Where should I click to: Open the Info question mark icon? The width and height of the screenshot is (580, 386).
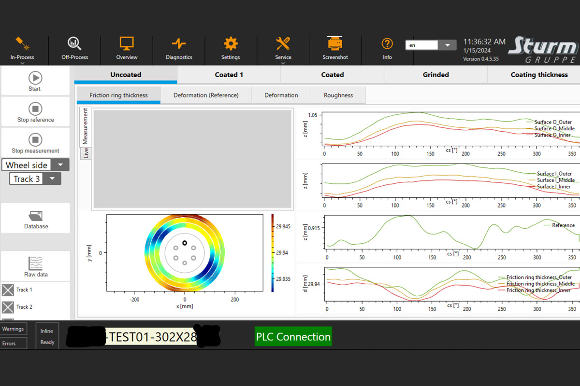[387, 44]
